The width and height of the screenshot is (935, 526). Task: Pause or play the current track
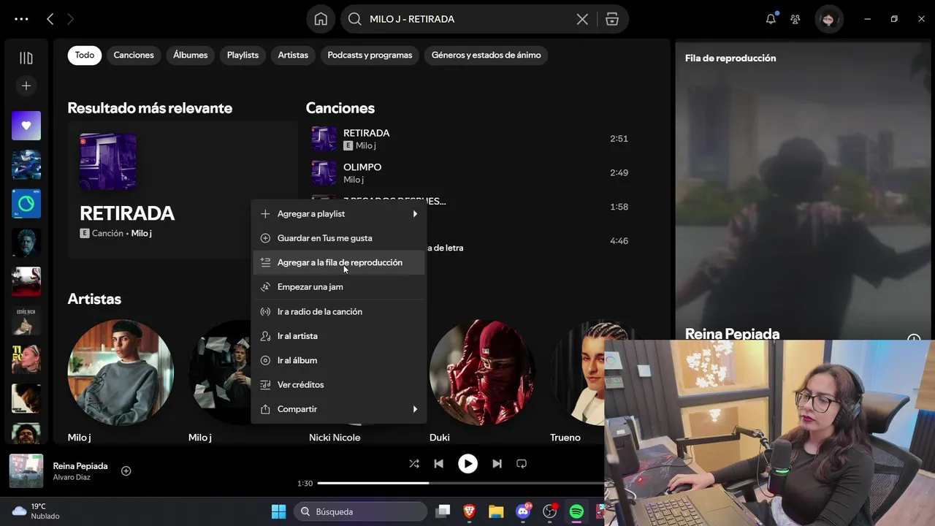pyautogui.click(x=467, y=464)
